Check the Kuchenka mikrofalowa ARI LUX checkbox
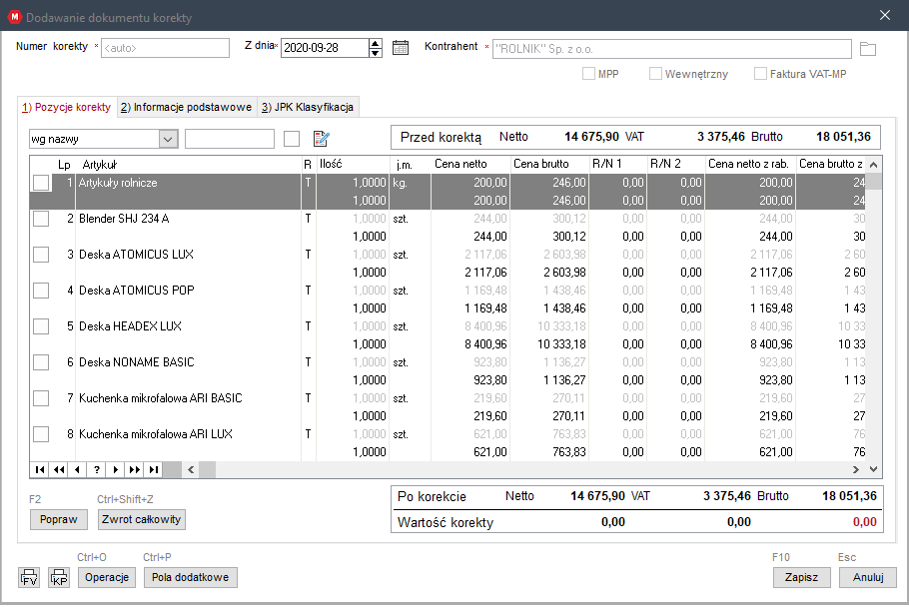Image resolution: width=909 pixels, height=607 pixels. [x=41, y=434]
